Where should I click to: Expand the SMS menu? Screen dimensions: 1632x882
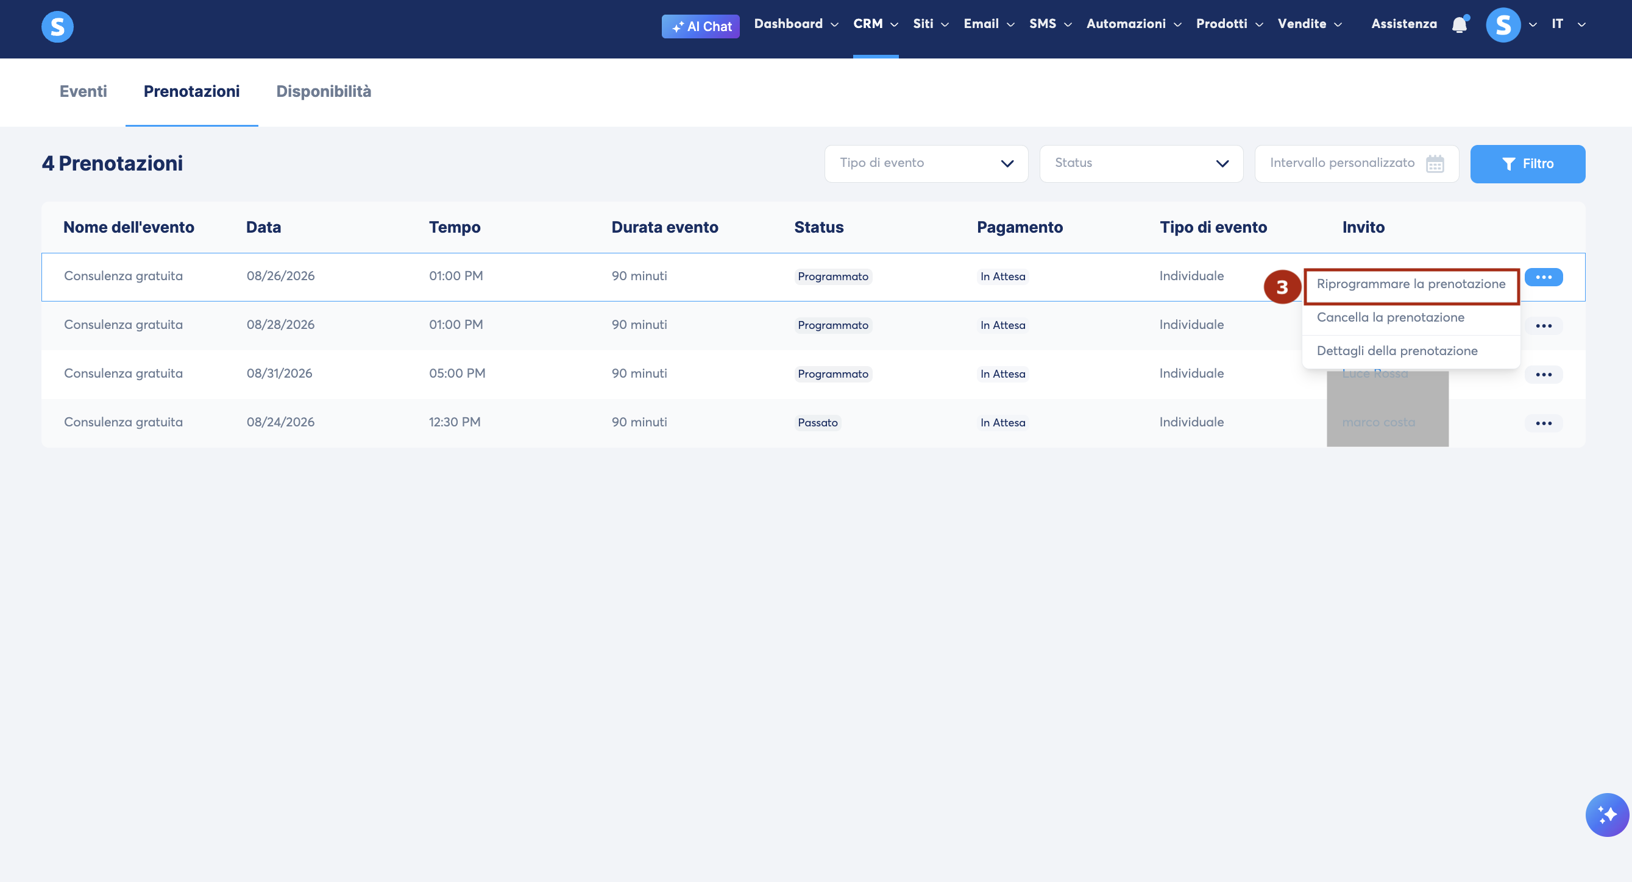coord(1051,24)
